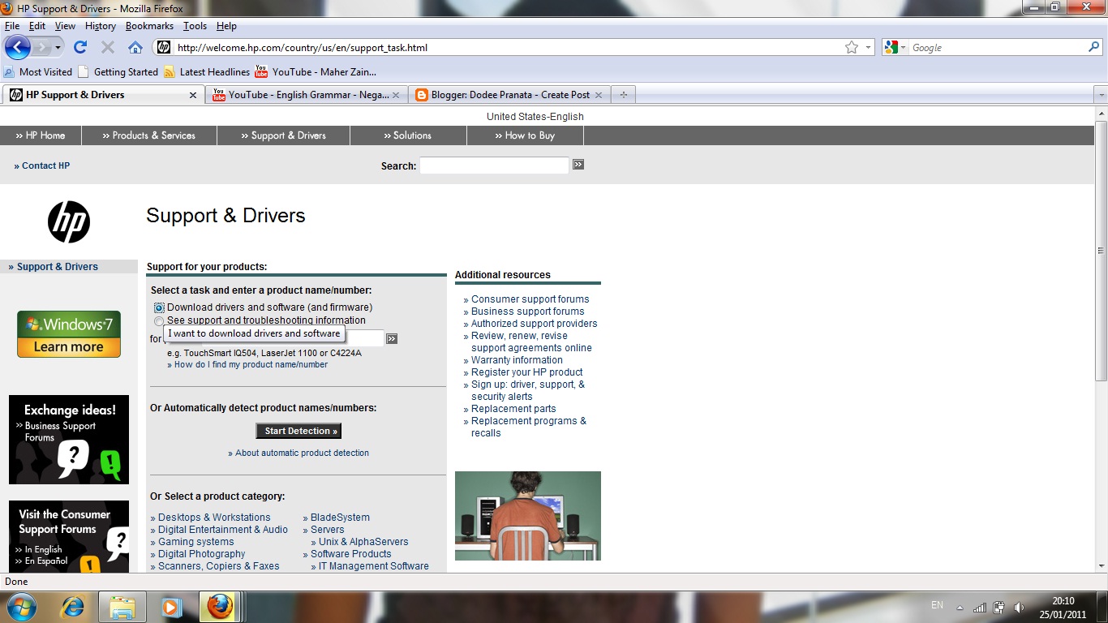Click the vertical page scrollbar
Viewport: 1108px width, 623px height.
[1101, 250]
